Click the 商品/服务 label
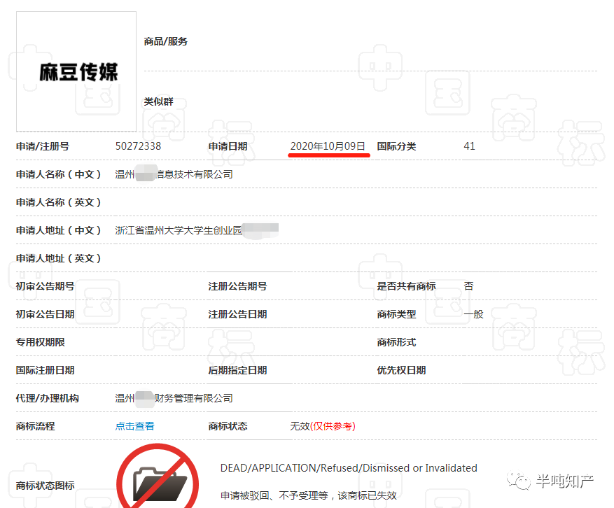 166,41
